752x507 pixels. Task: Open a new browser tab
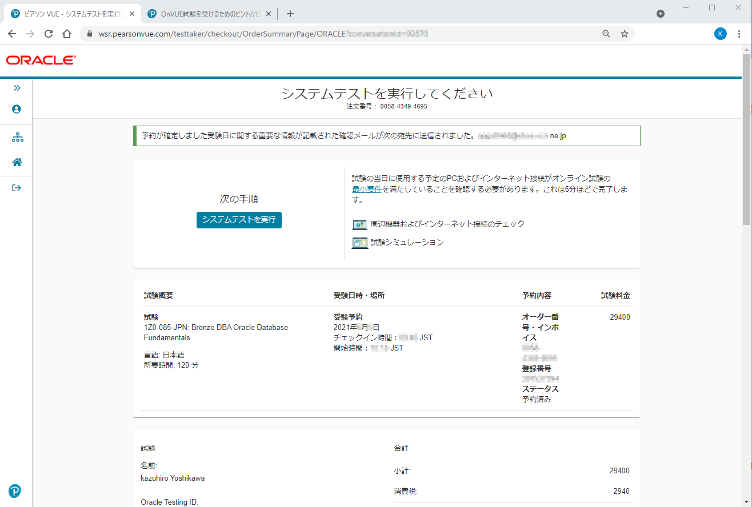[290, 14]
